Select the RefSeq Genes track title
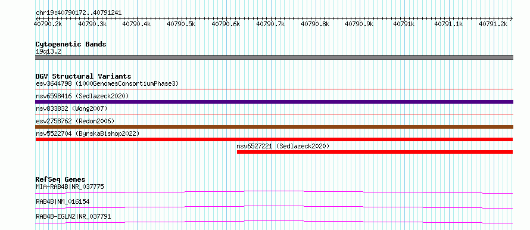The image size is (530, 230). pos(60,179)
